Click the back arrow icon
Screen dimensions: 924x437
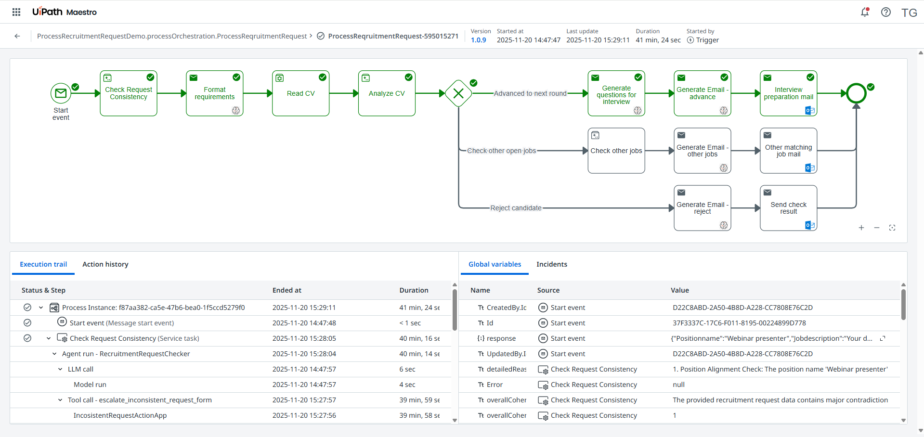coord(17,36)
